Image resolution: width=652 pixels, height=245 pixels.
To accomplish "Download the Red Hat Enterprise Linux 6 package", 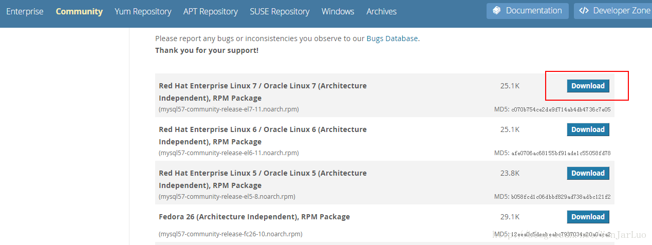I will click(588, 129).
